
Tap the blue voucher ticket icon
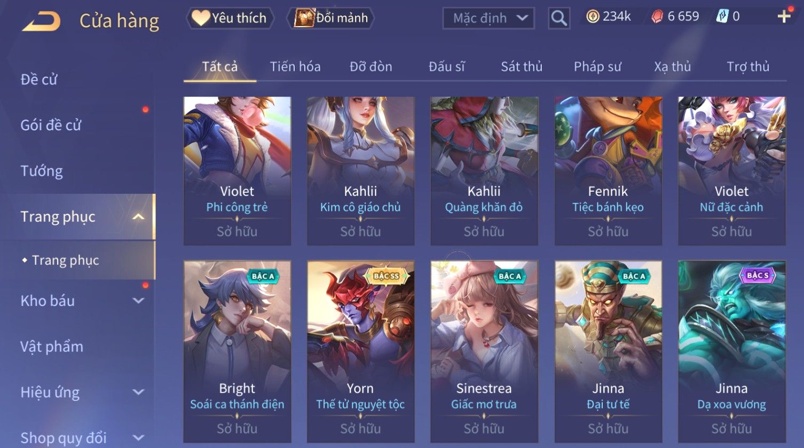tap(722, 17)
